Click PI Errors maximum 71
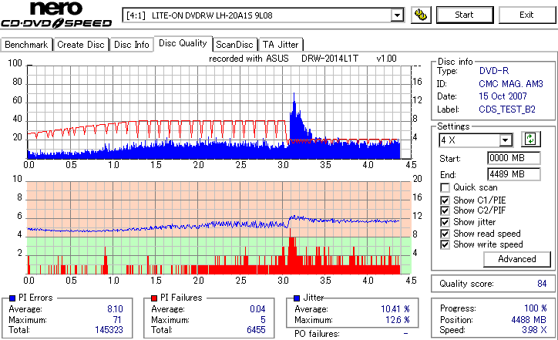 click(x=117, y=320)
